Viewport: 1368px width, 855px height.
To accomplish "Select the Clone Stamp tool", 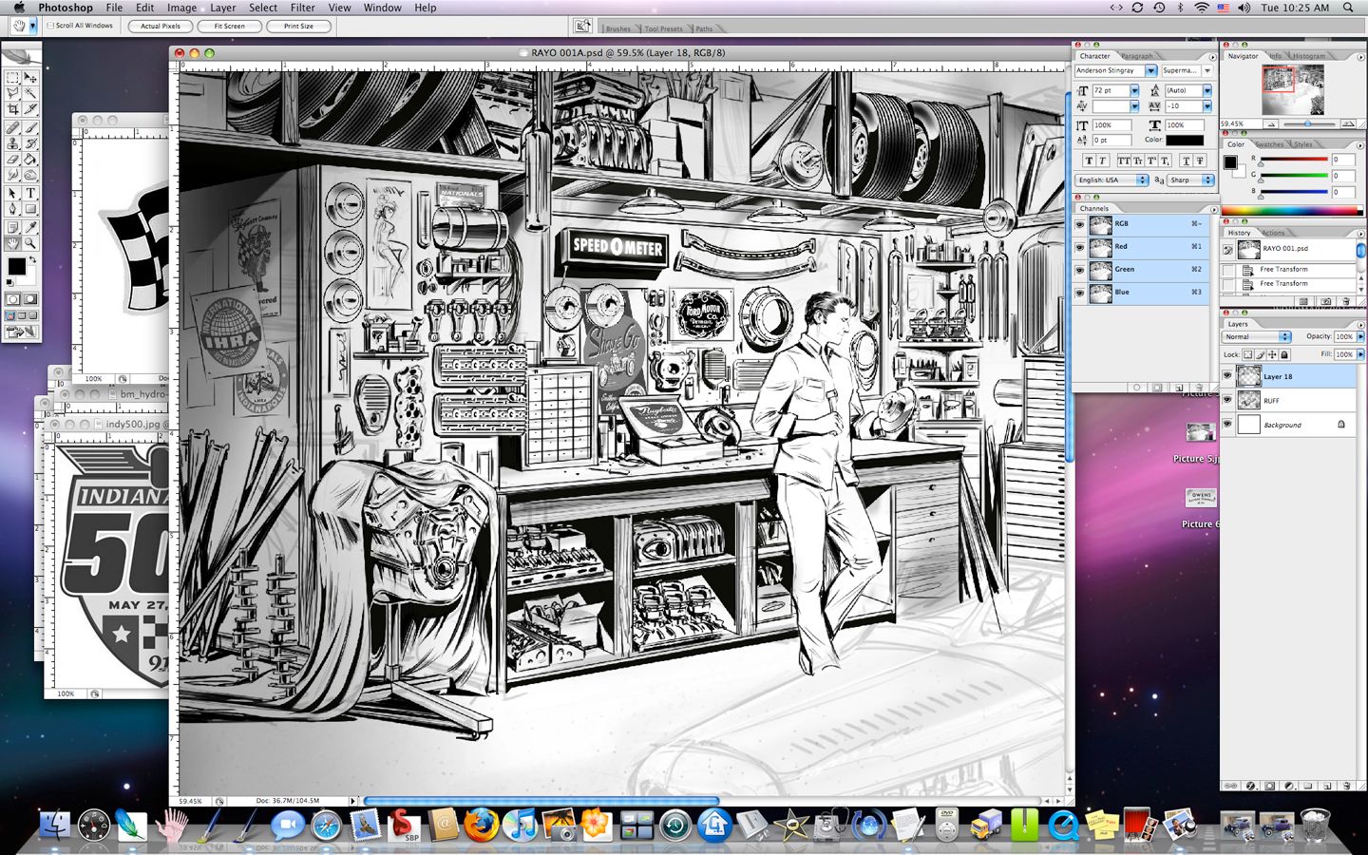I will point(12,143).
